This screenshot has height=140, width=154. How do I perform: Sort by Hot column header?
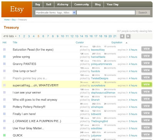[4, 42]
